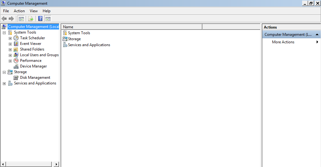321x167 pixels.
Task: Expand the Performance node
Action: [10, 61]
